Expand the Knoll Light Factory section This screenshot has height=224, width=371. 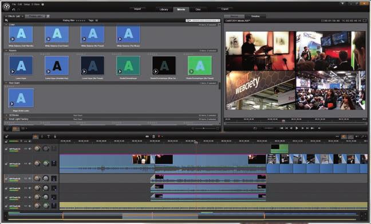(x=6, y=119)
